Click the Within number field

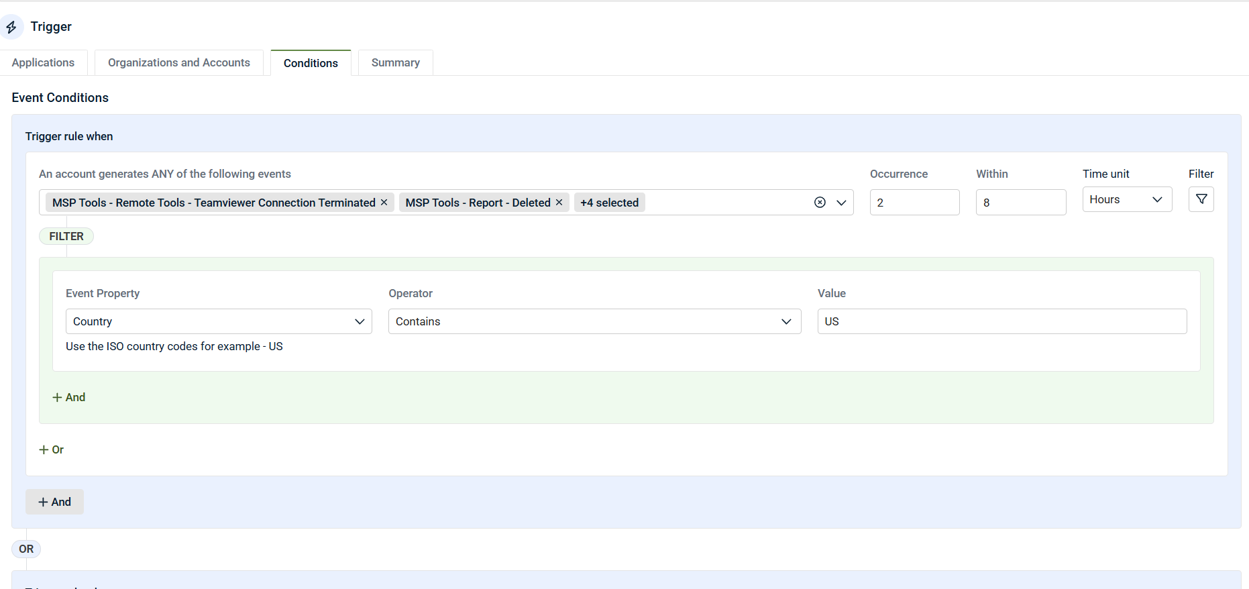coord(1020,203)
